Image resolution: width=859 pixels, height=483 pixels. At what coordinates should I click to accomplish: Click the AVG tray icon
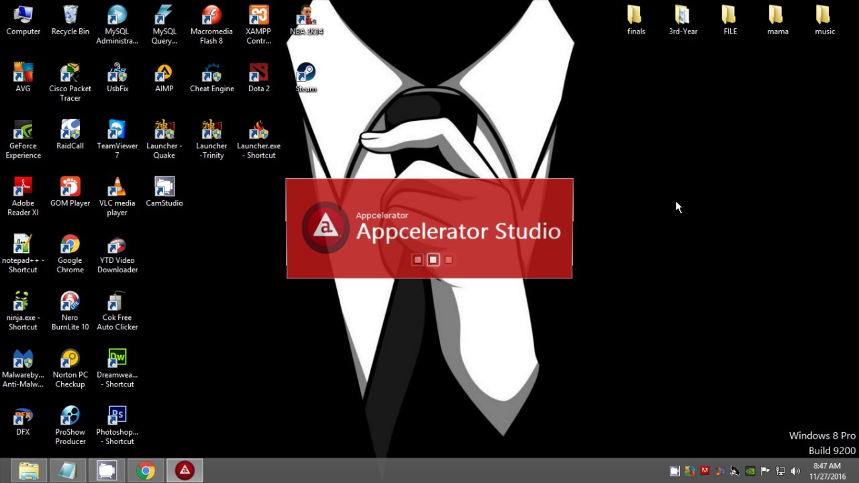click(x=689, y=471)
